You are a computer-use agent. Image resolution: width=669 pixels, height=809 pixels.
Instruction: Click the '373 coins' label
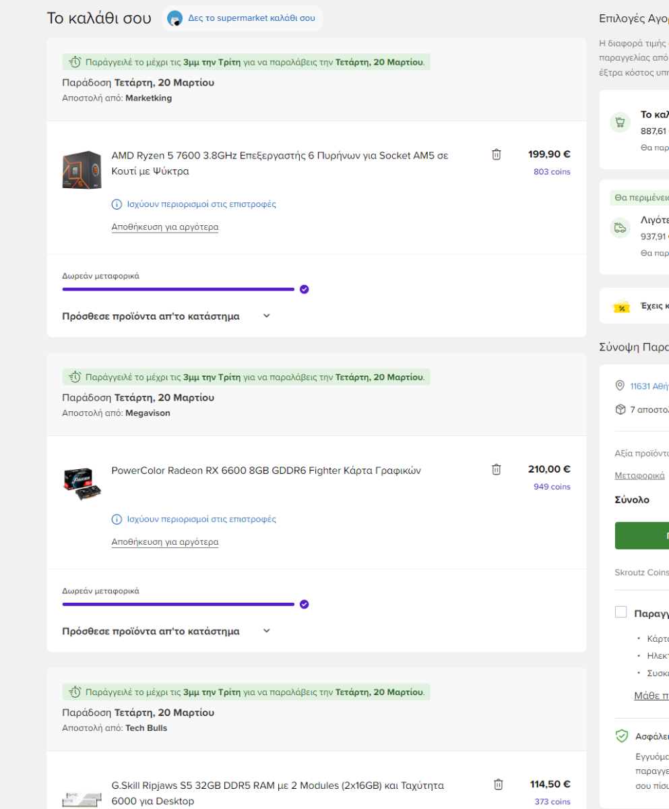pyautogui.click(x=552, y=802)
